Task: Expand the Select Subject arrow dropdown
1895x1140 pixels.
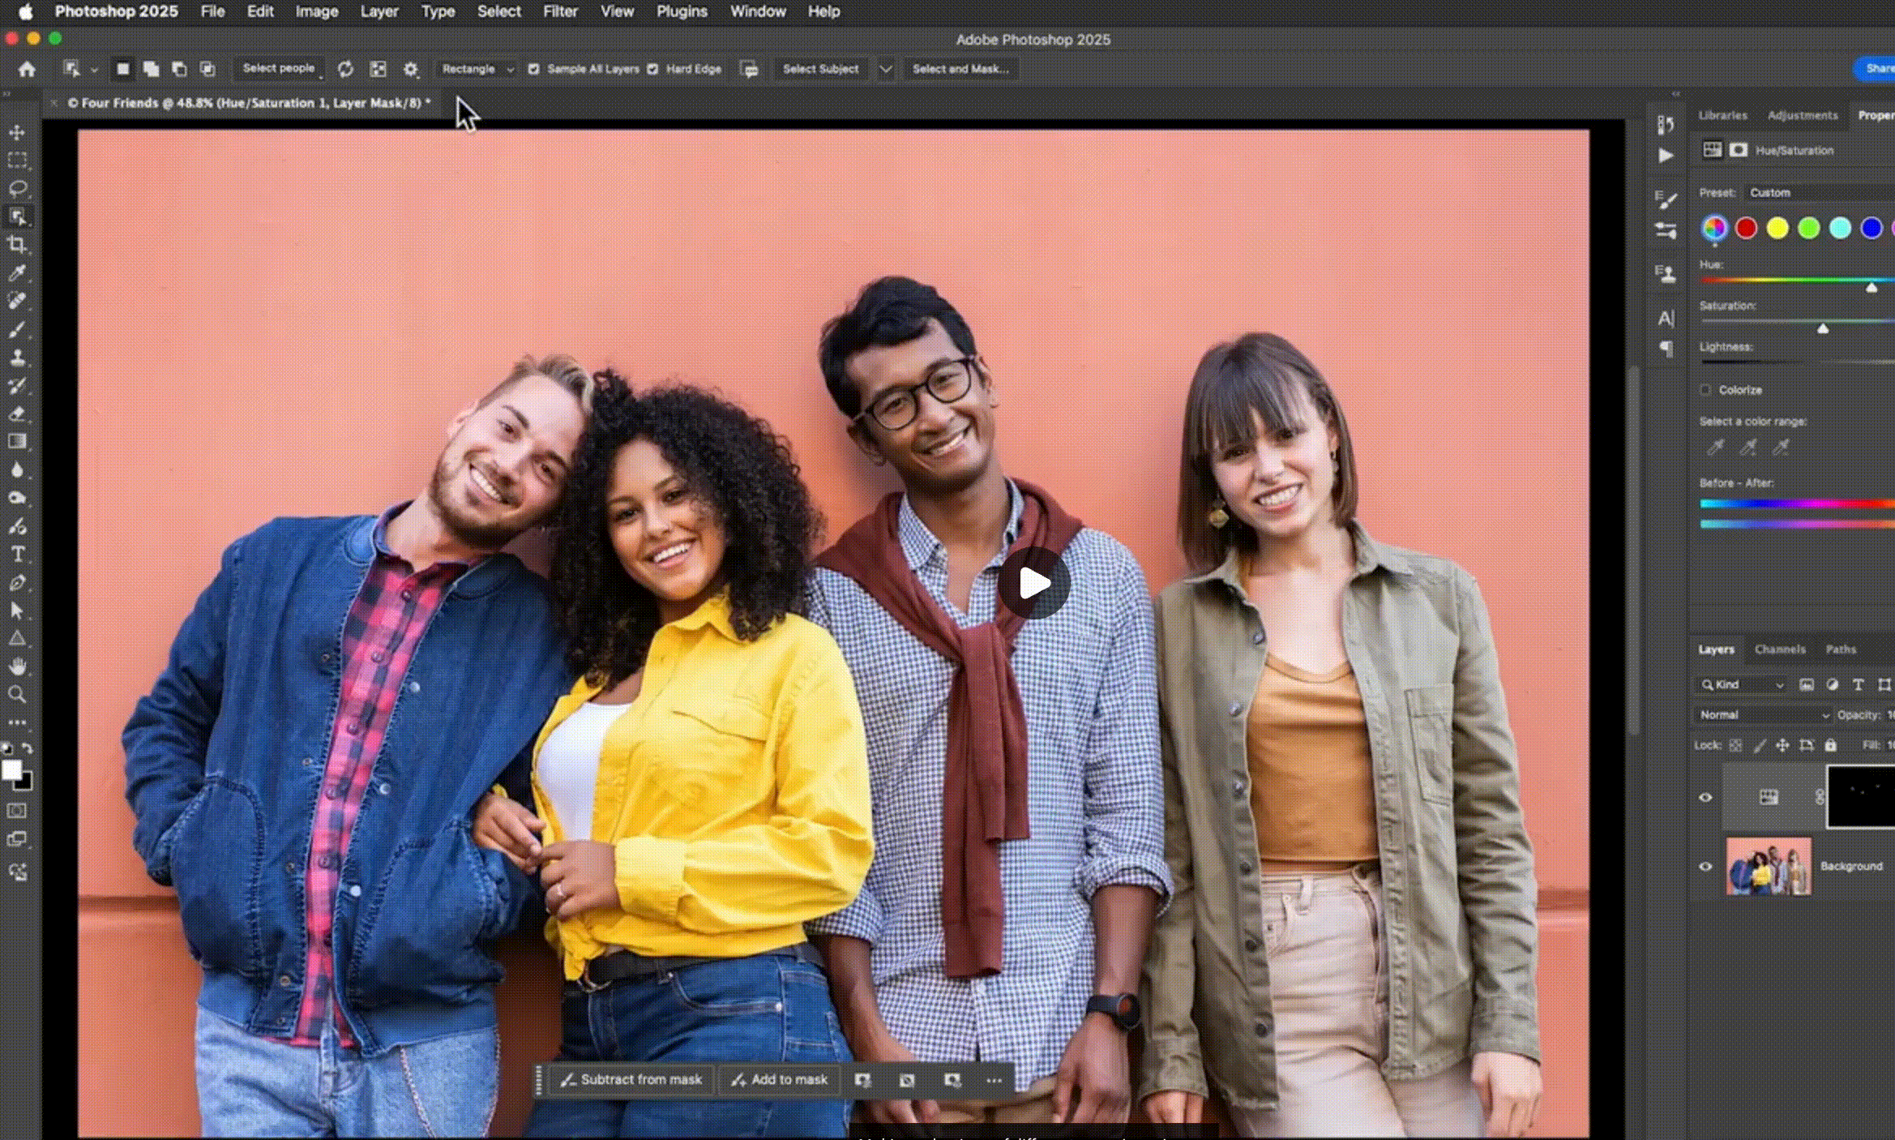Action: [x=886, y=70]
